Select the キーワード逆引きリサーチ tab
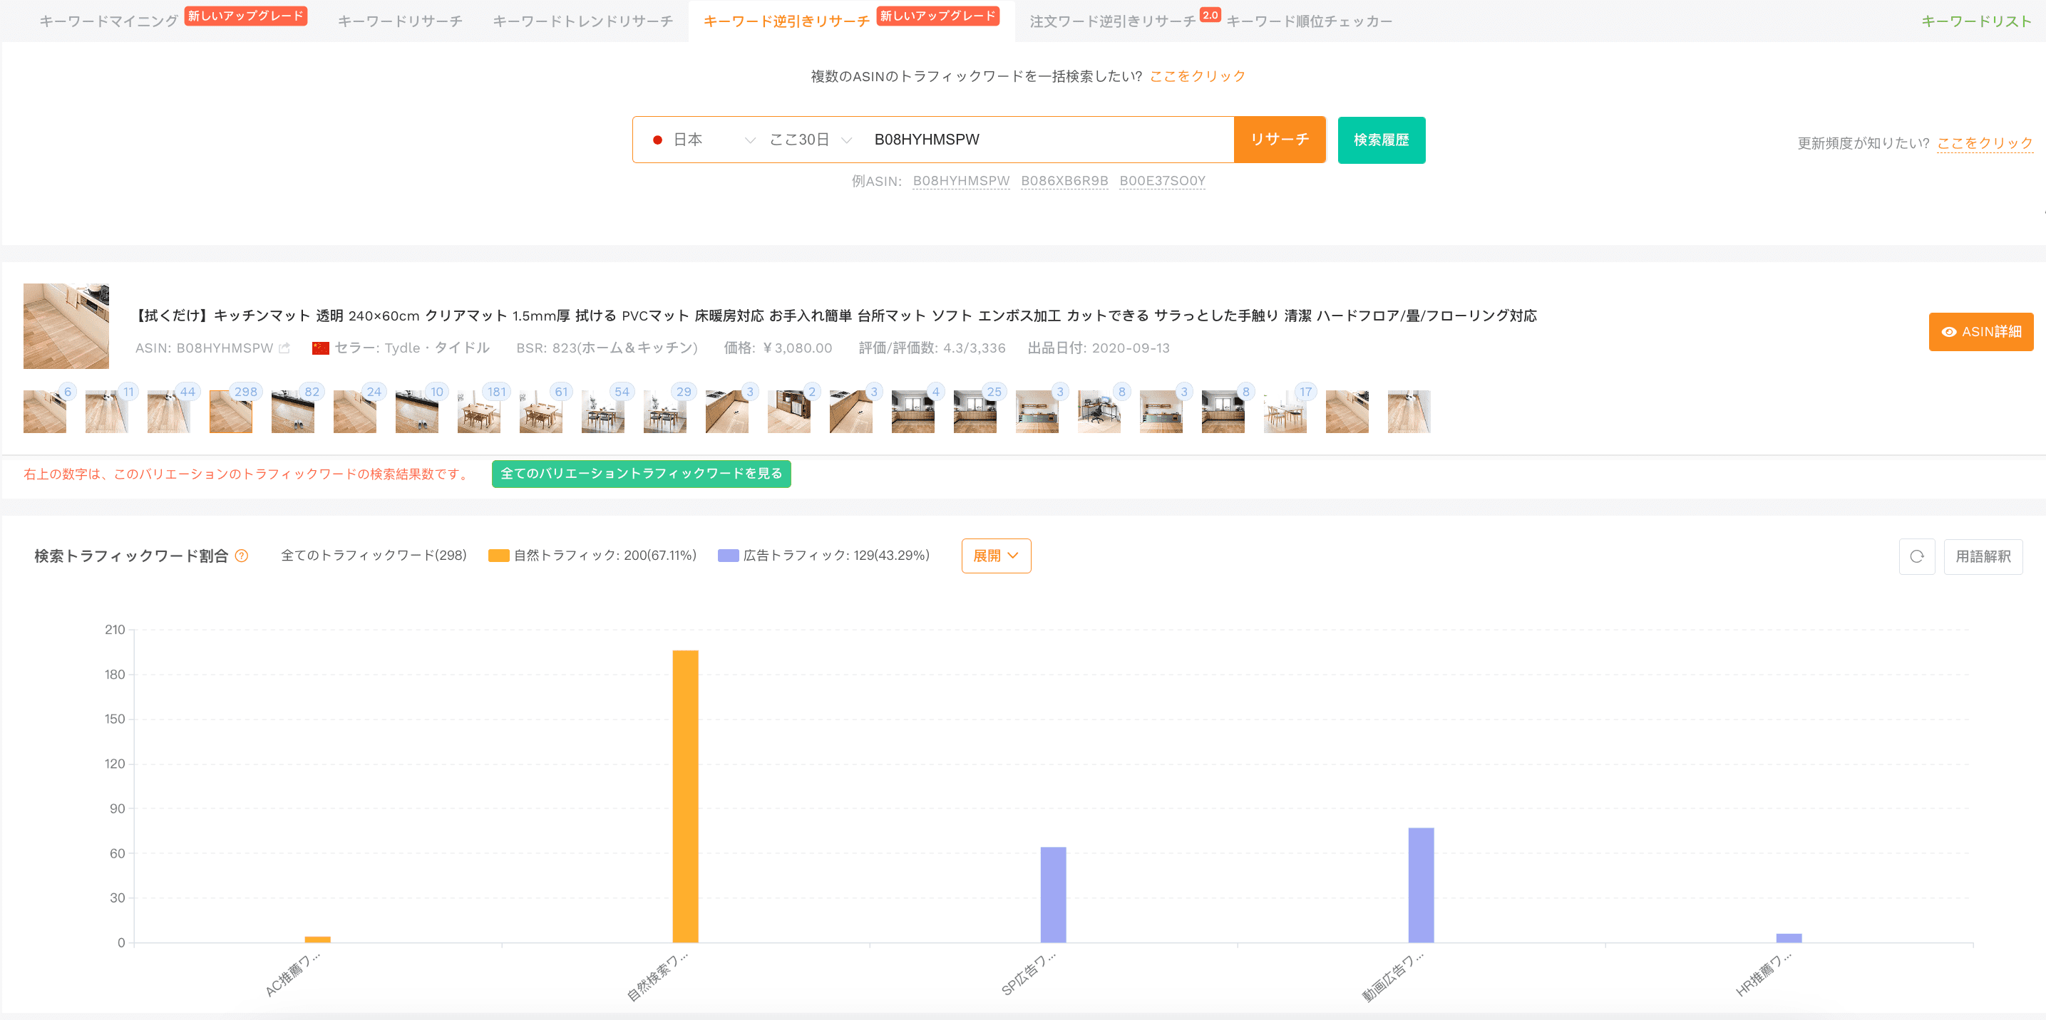Image resolution: width=2046 pixels, height=1020 pixels. tap(786, 21)
